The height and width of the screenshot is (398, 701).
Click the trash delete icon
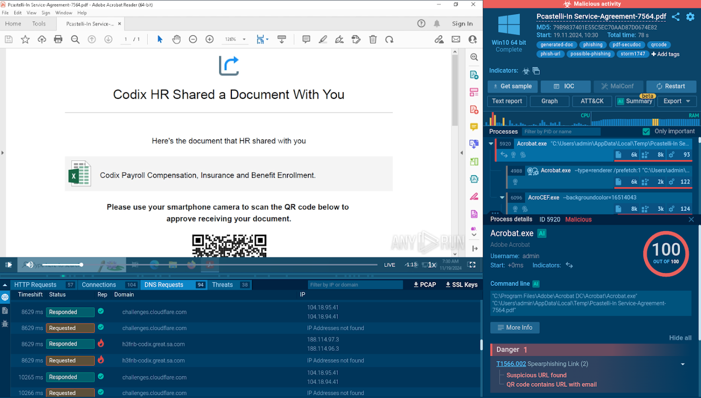pyautogui.click(x=373, y=39)
